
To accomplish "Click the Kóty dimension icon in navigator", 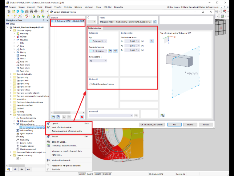I will [18, 137].
